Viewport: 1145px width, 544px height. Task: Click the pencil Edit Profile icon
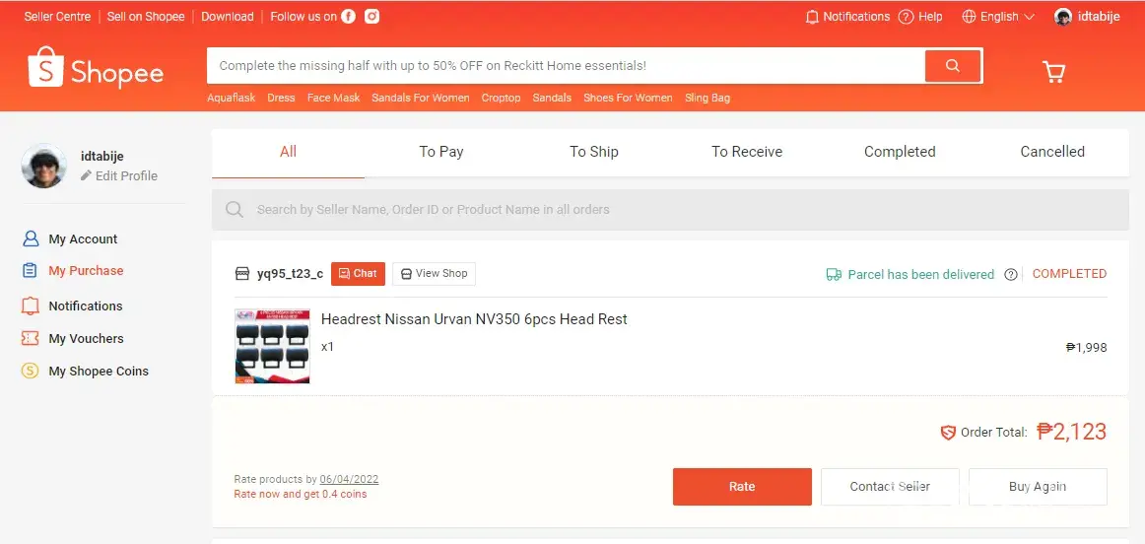(x=86, y=175)
